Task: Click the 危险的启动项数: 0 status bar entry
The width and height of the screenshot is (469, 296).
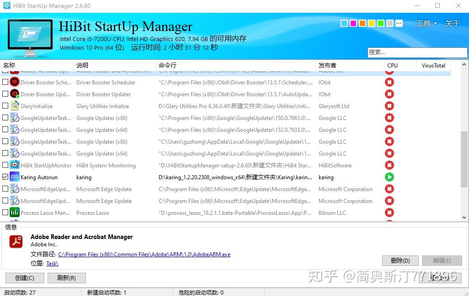Action: [x=201, y=292]
